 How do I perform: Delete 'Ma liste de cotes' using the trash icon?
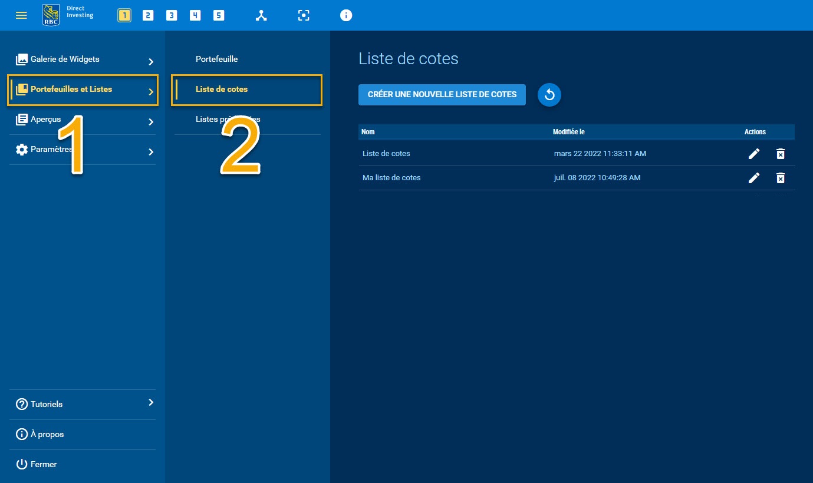pyautogui.click(x=781, y=177)
